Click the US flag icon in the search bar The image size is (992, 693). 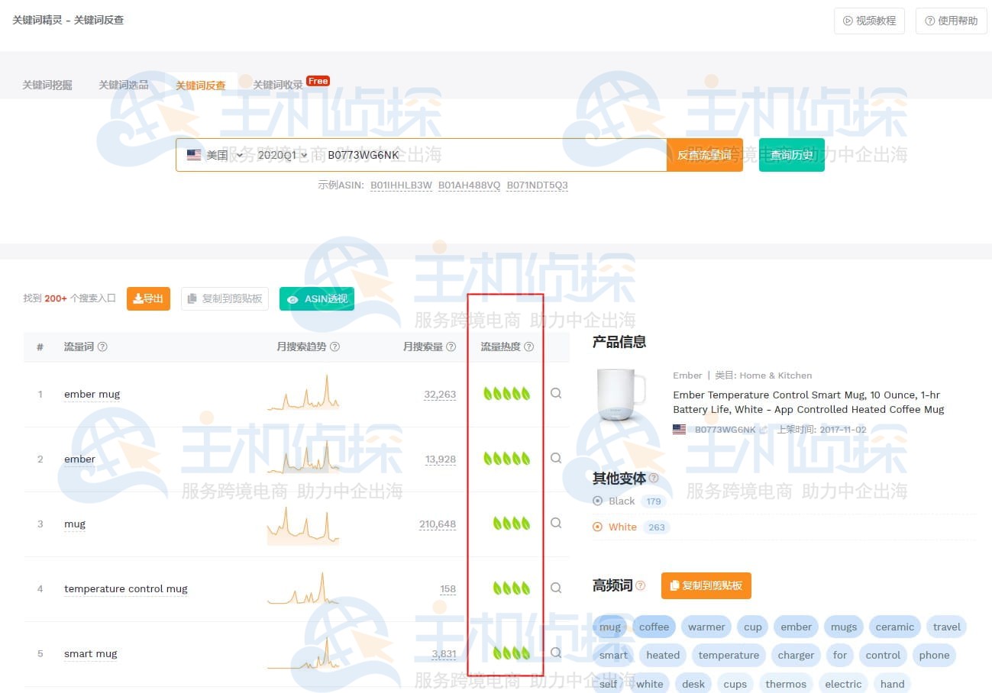[x=194, y=155]
